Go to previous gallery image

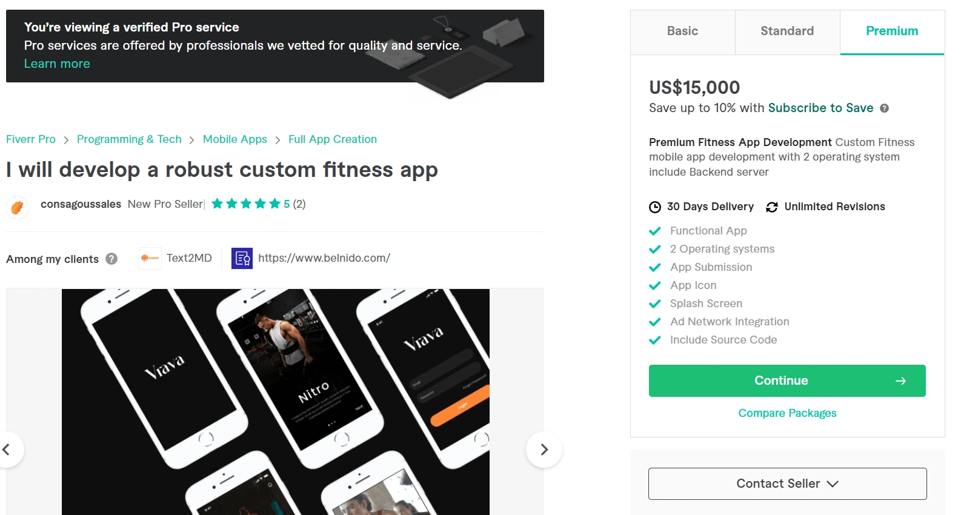(x=7, y=450)
